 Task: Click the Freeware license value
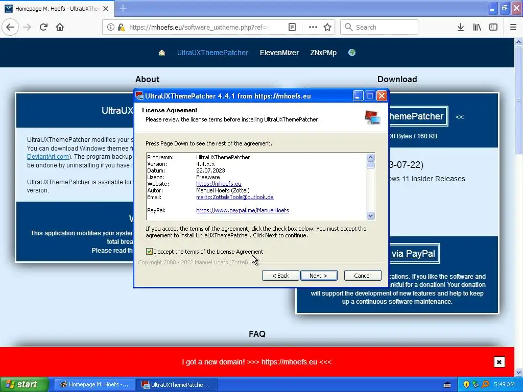(208, 177)
